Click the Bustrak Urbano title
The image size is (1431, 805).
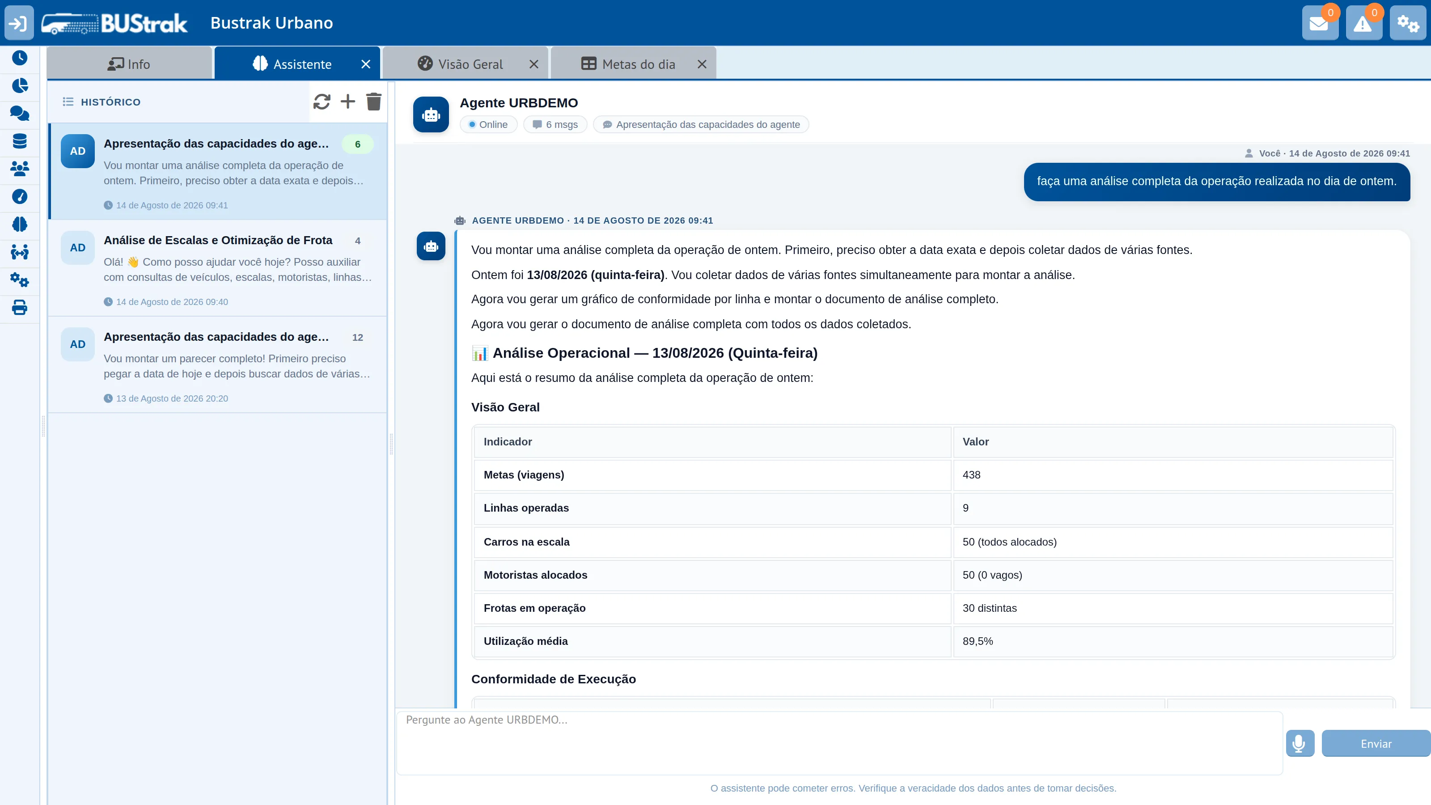click(x=271, y=23)
